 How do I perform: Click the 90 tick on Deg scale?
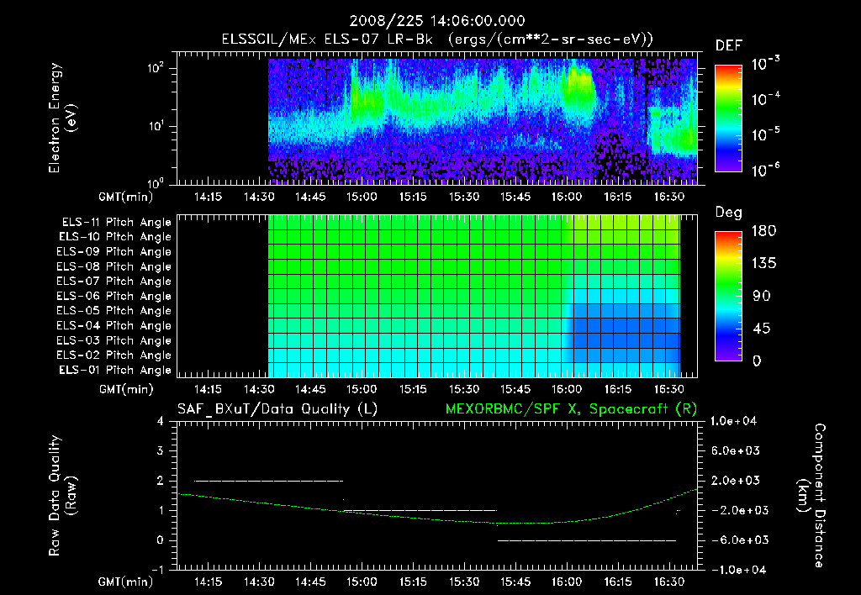pos(761,296)
